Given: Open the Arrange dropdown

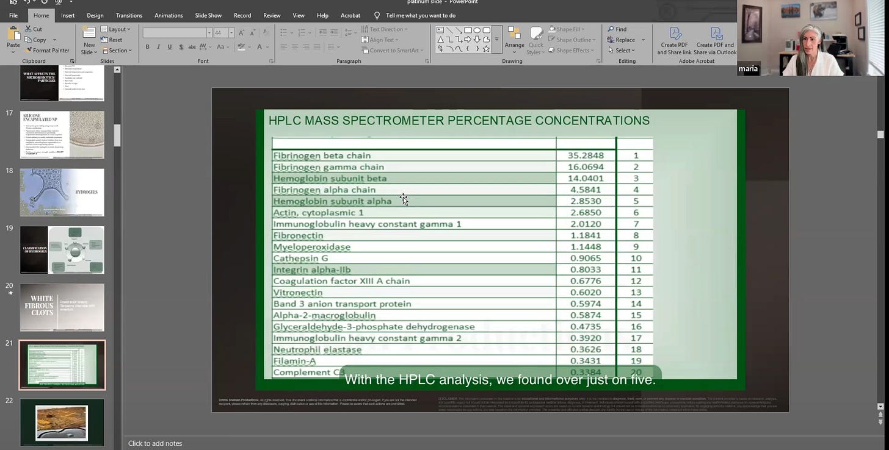Looking at the screenshot, I should pos(514,41).
